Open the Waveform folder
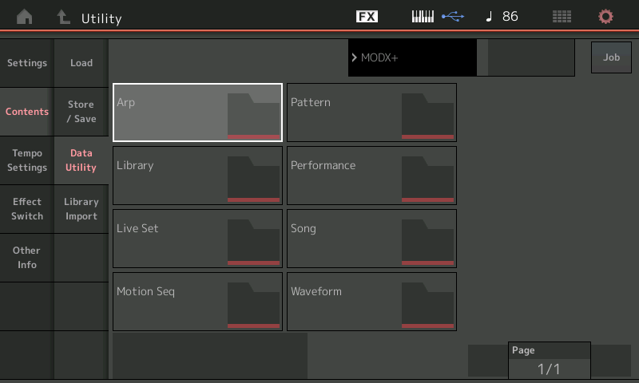The width and height of the screenshot is (639, 383). [x=371, y=302]
